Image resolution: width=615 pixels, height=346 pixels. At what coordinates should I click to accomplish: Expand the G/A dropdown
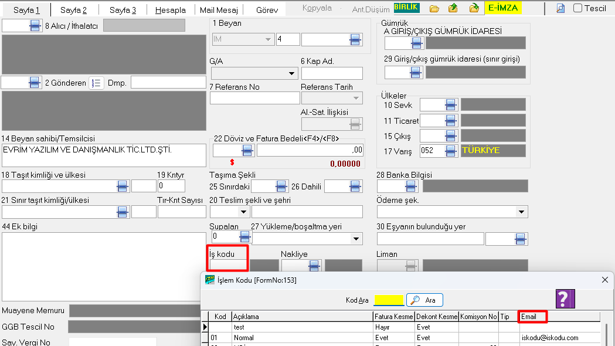pos(293,74)
